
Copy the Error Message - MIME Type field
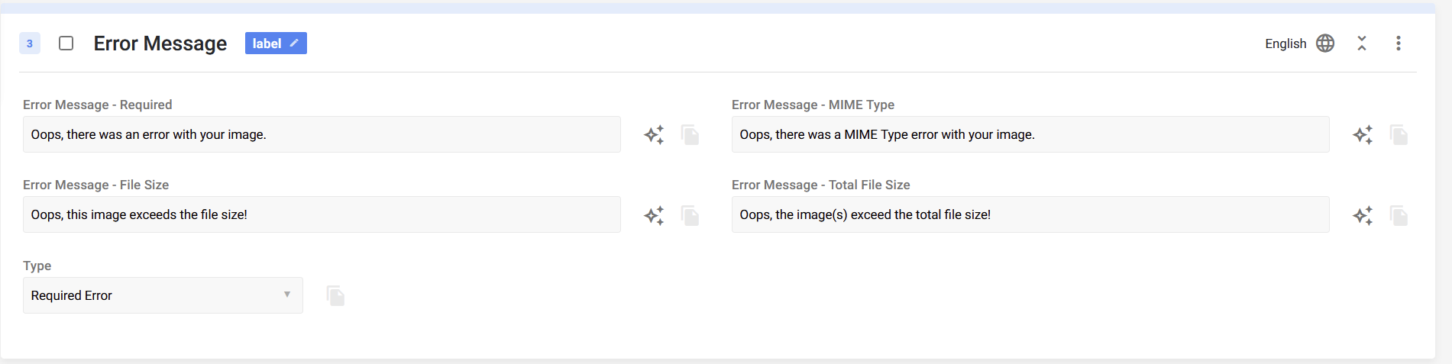coord(1399,135)
